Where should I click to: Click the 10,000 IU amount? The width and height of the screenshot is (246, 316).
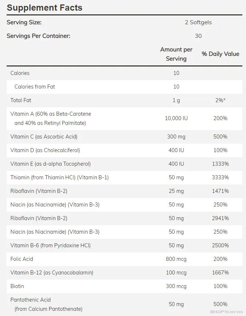pos(176,118)
